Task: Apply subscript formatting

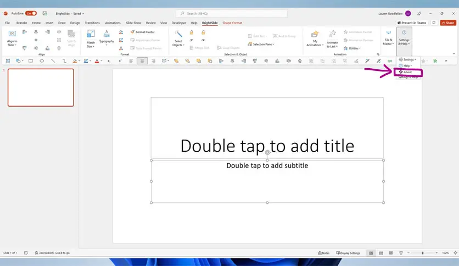Action: (109, 61)
